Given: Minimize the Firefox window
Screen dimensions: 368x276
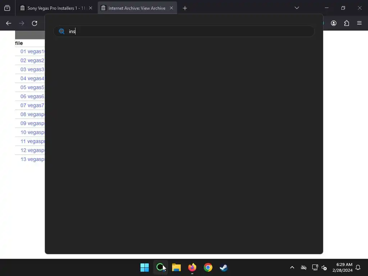Looking at the screenshot, I should [326, 8].
